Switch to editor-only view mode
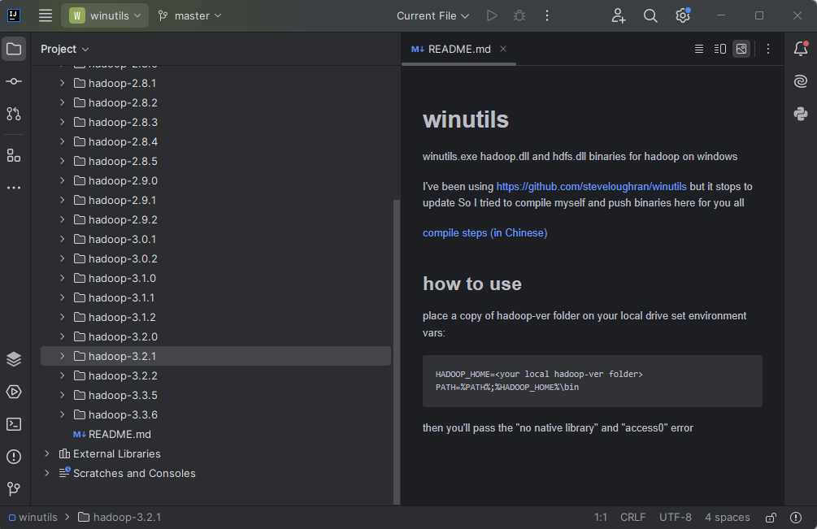The width and height of the screenshot is (817, 529). coord(698,49)
